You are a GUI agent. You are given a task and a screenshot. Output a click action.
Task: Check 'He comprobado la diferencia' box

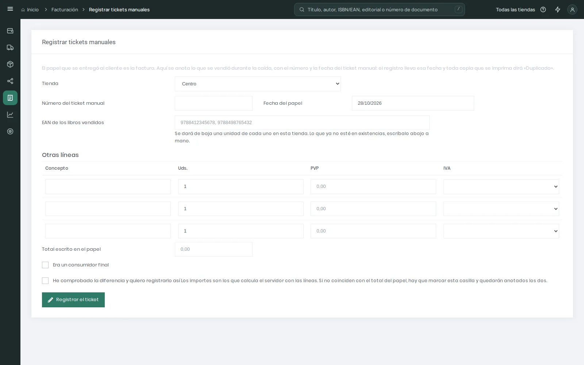pyautogui.click(x=45, y=281)
